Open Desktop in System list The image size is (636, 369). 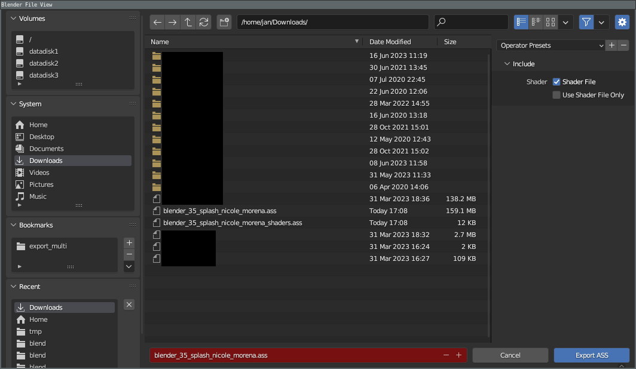point(73,137)
